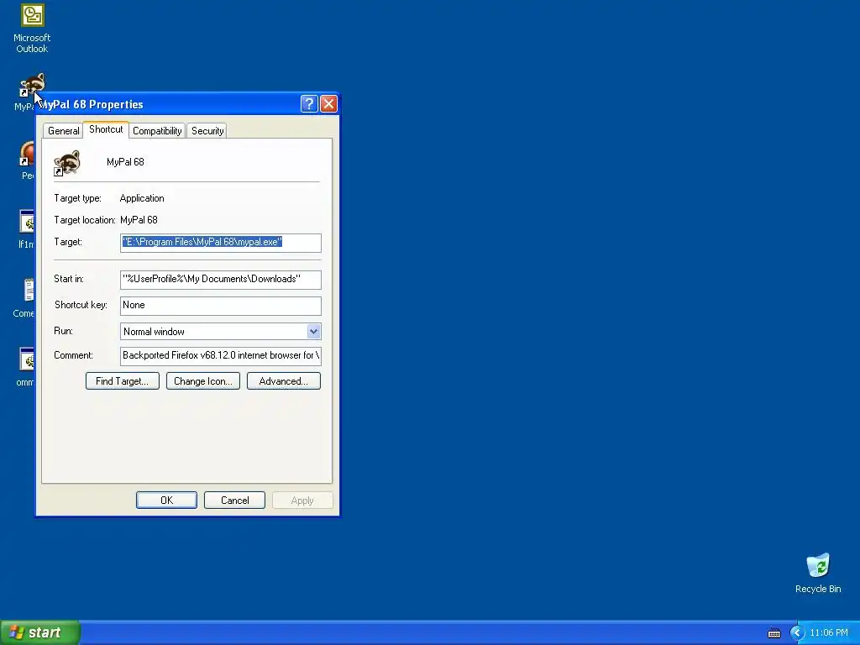
Task: Click the Start in input field
Action: click(x=221, y=279)
